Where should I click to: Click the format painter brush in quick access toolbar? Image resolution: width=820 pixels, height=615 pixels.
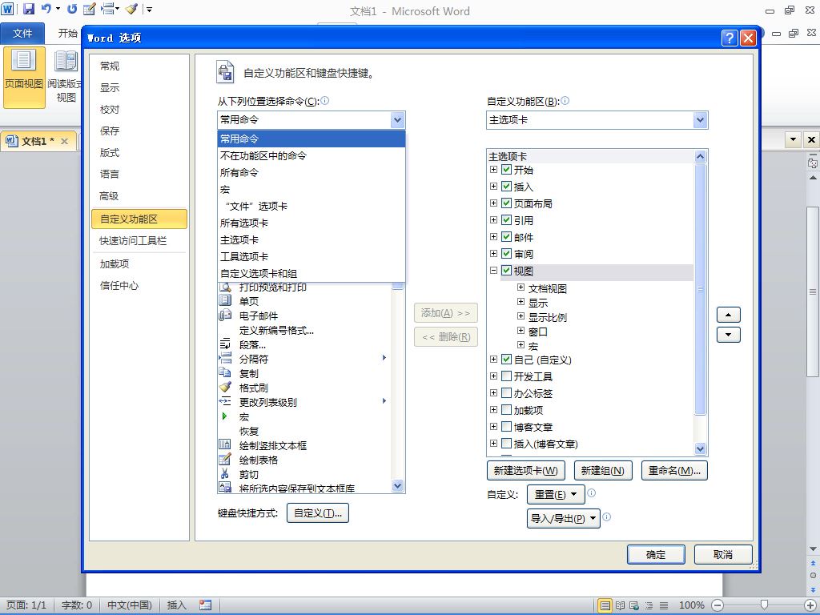pos(131,9)
